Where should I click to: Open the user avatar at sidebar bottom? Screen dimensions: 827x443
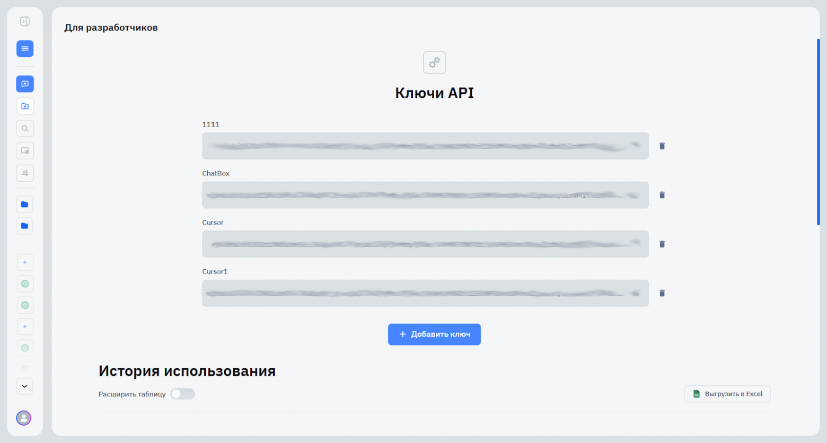click(x=24, y=418)
